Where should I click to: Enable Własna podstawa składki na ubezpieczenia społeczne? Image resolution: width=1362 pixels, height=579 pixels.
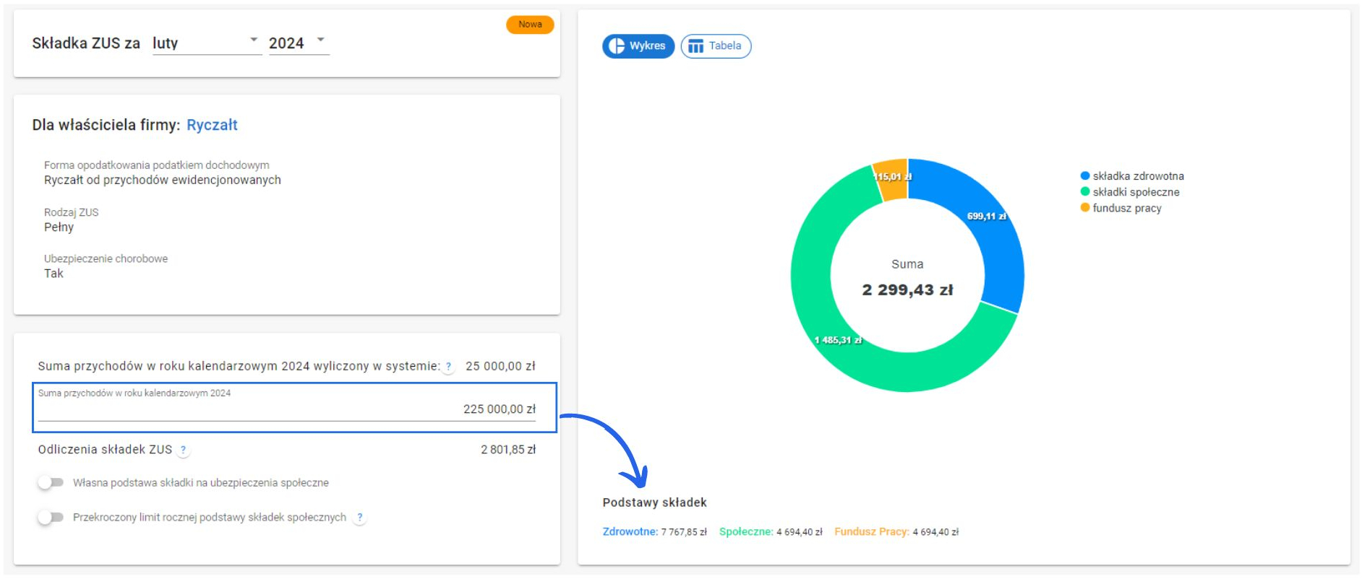(x=51, y=482)
